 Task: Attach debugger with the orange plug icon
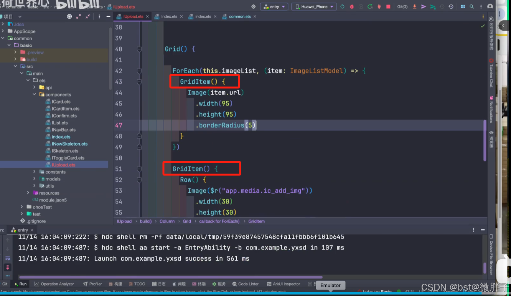click(379, 7)
